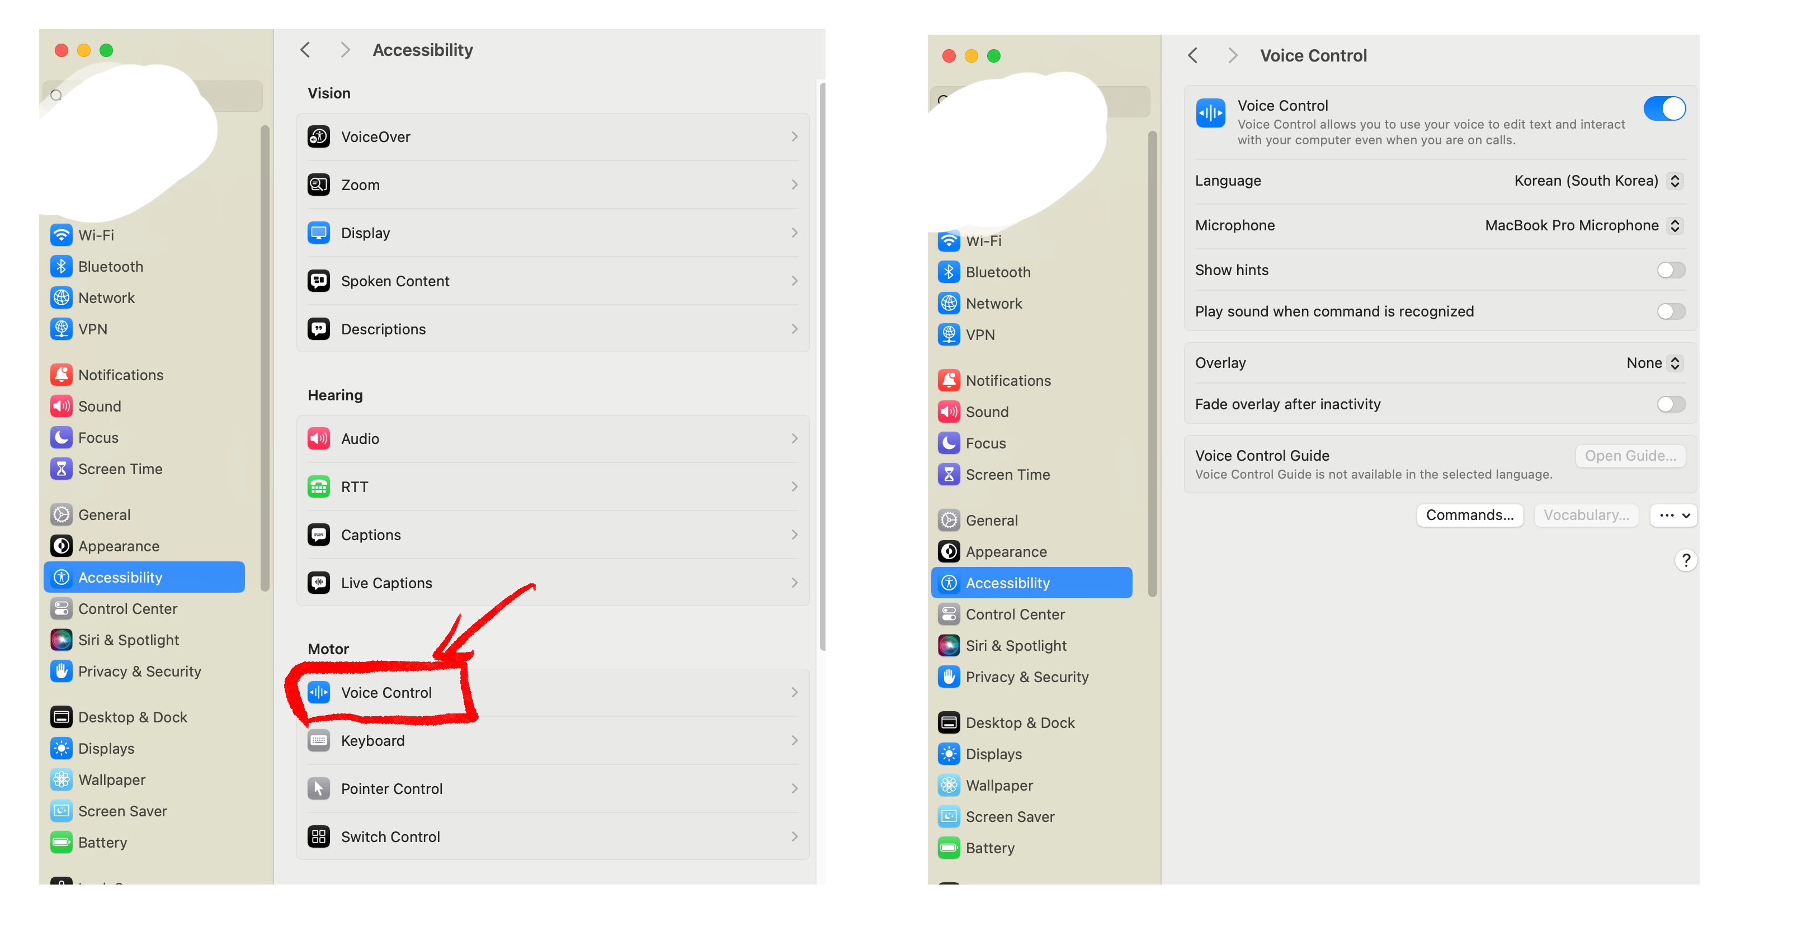Select Siri & Spotlight in left window sidebar

129,640
